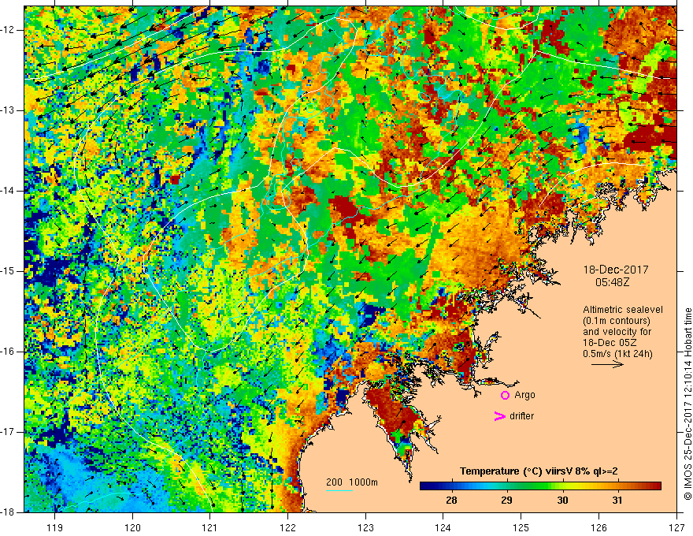This screenshot has width=693, height=536.
Task: Click the IMOS copyright timestamp text
Action: coord(687,404)
